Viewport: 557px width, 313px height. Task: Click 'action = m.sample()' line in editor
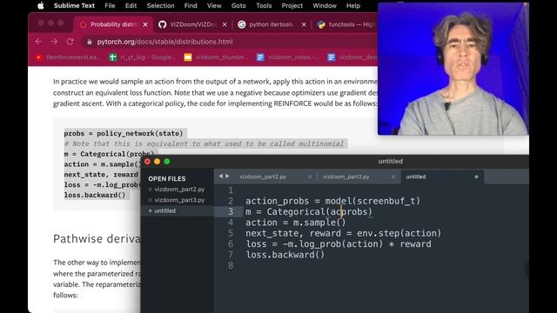coord(295,223)
